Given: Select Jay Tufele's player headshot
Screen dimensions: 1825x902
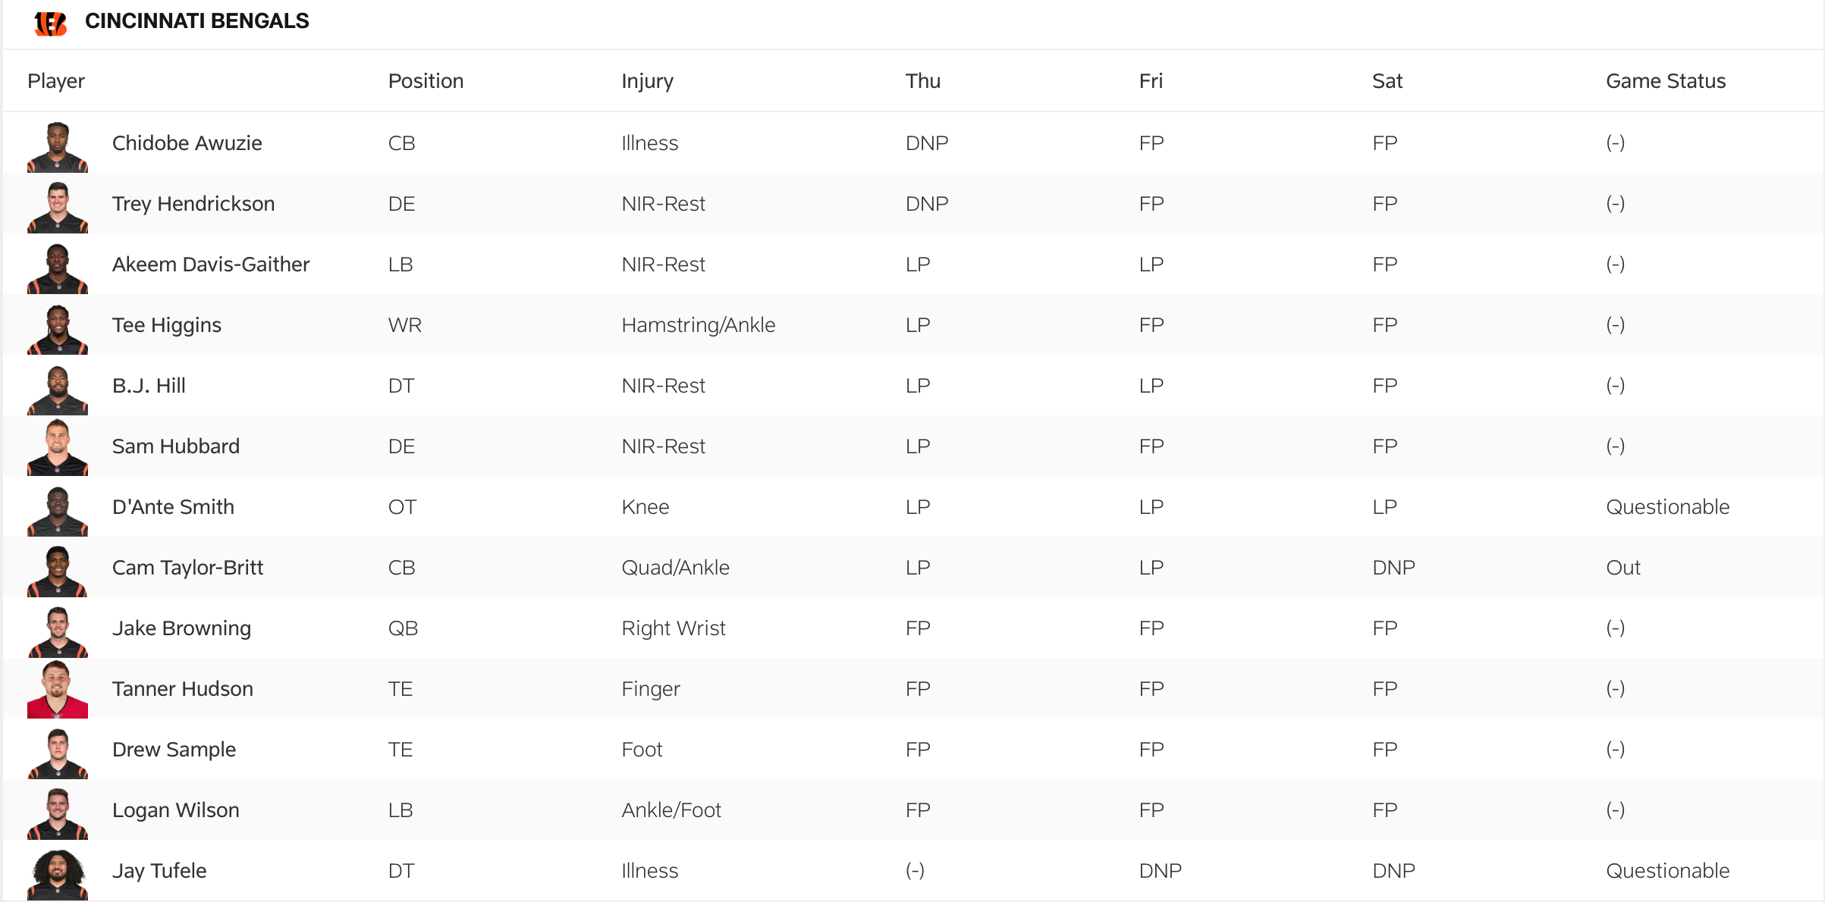Looking at the screenshot, I should (x=58, y=875).
